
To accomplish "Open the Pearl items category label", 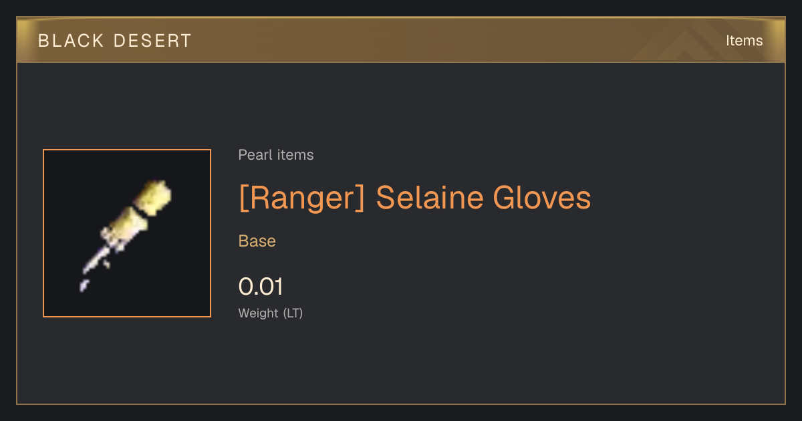I will click(276, 155).
